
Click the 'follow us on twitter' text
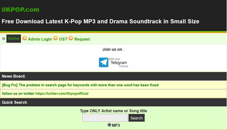point(18,93)
